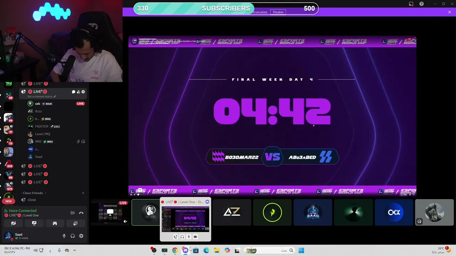Select user M92 in the voice list
The height and width of the screenshot is (256, 456).
point(56,142)
